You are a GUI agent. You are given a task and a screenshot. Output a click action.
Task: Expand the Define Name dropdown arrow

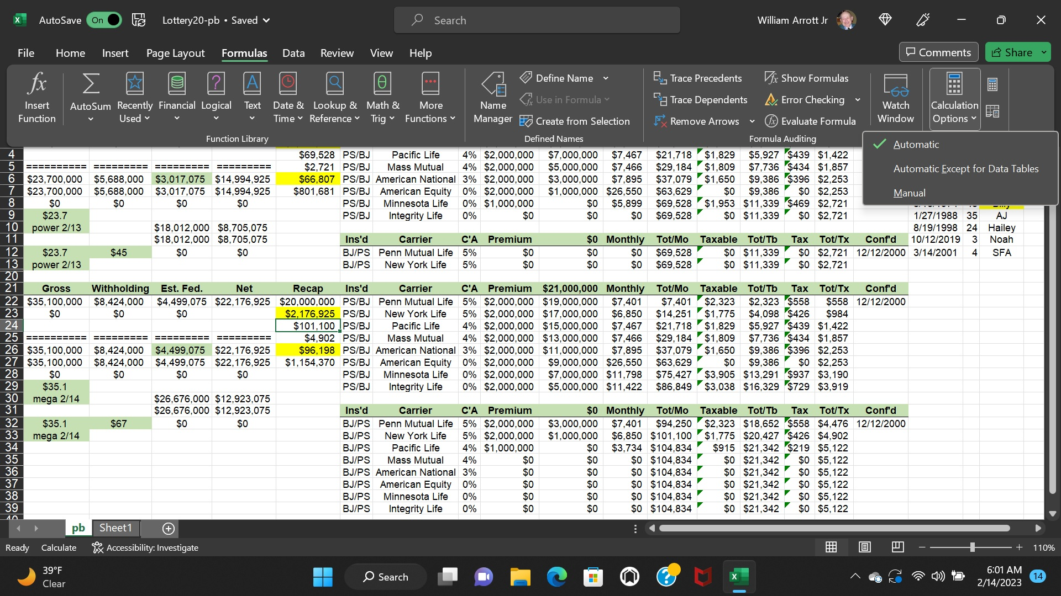point(606,78)
